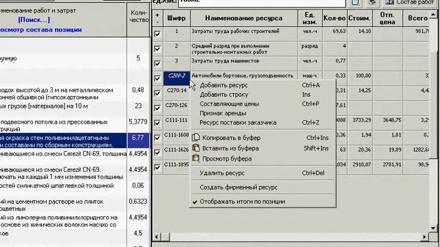Uncheck the checkbox for resource row 1
440x247 pixels.
tap(157, 34)
